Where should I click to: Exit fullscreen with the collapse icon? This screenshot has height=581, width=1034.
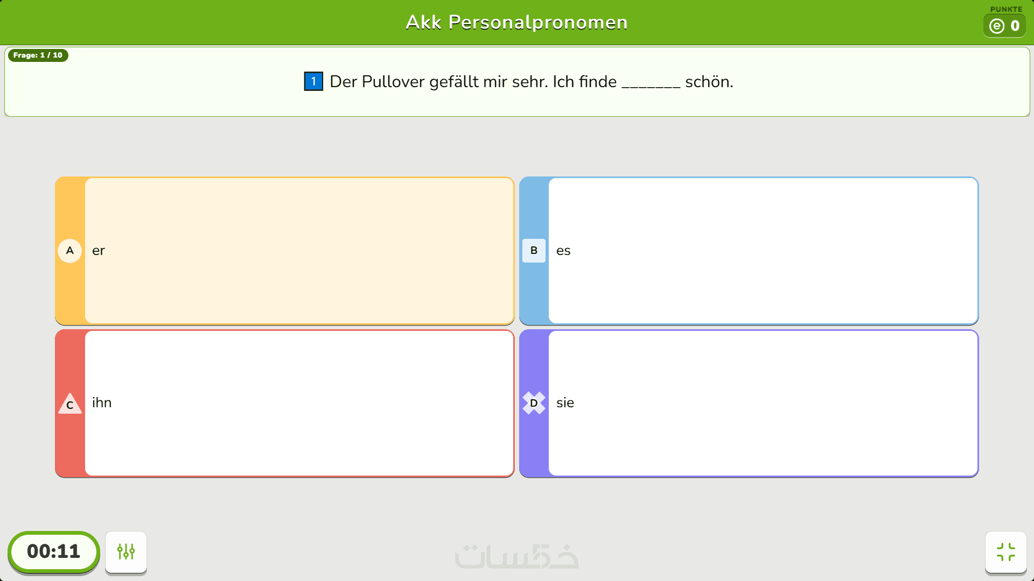click(1005, 551)
